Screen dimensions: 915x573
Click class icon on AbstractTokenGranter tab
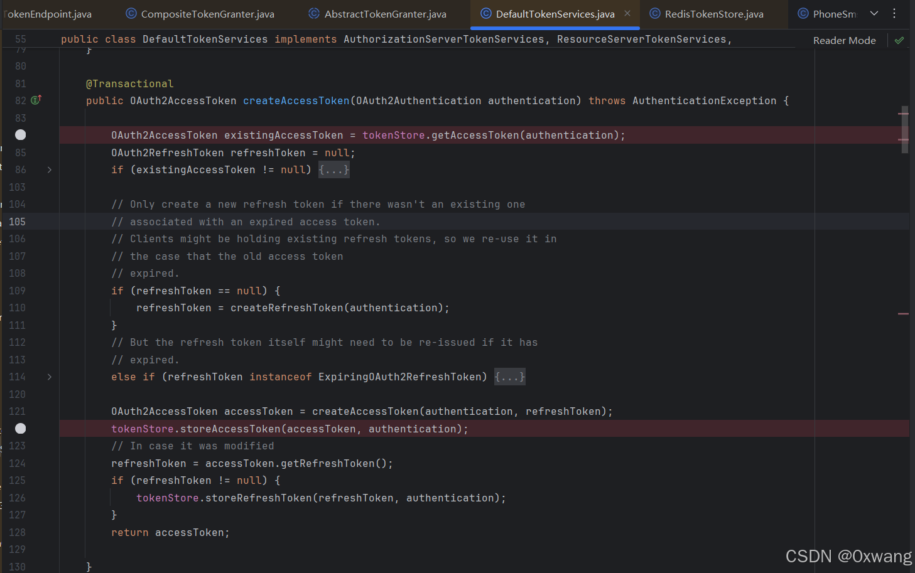[x=314, y=13]
